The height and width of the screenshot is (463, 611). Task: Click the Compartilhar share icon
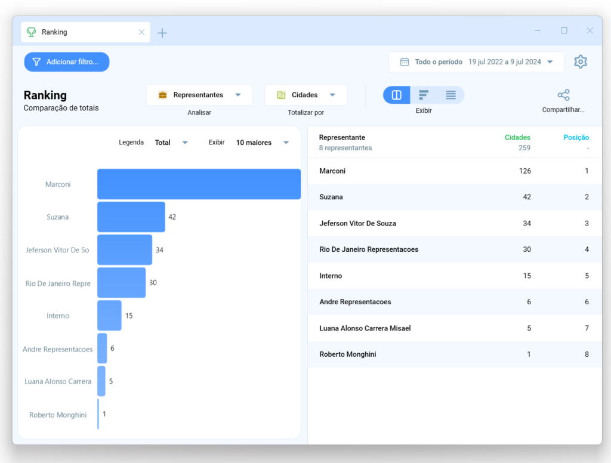tap(563, 95)
